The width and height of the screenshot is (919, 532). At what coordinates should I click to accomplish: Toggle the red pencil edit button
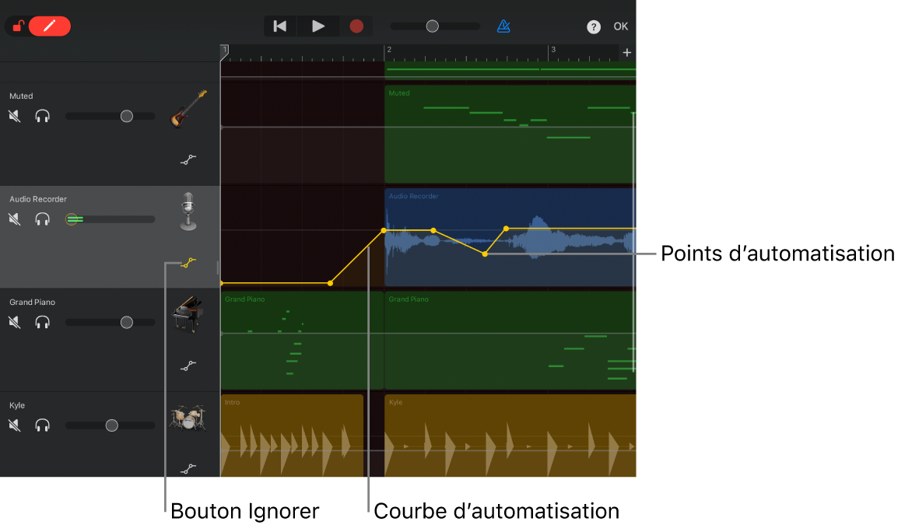pyautogui.click(x=50, y=26)
